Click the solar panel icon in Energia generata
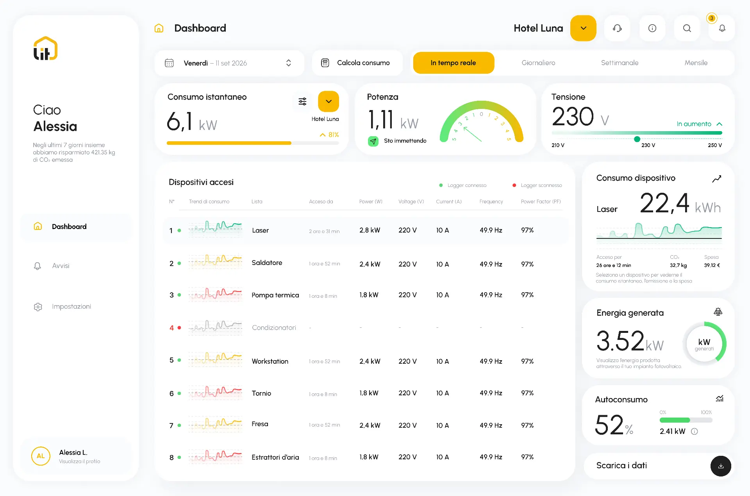 tap(718, 312)
